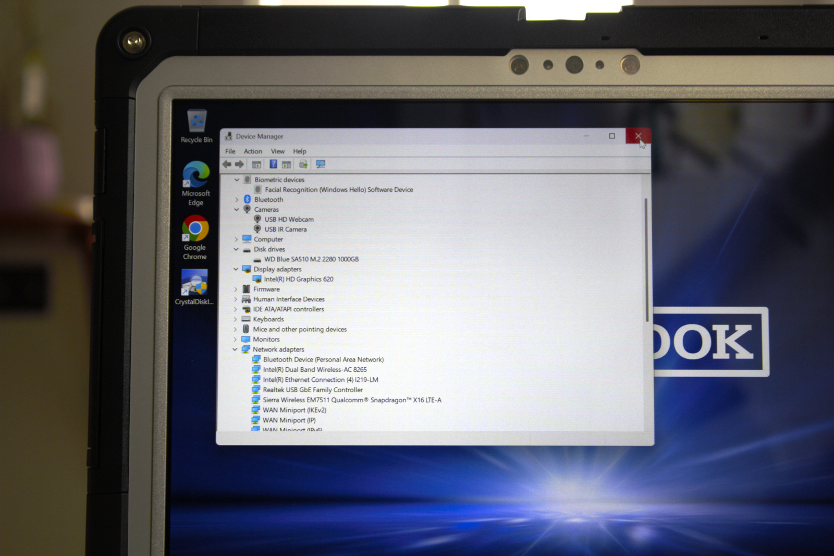
Task: Select WAN Miniport (IP)
Action: 289,420
